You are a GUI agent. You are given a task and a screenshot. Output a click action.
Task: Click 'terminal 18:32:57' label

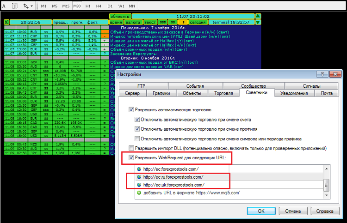click(231, 22)
